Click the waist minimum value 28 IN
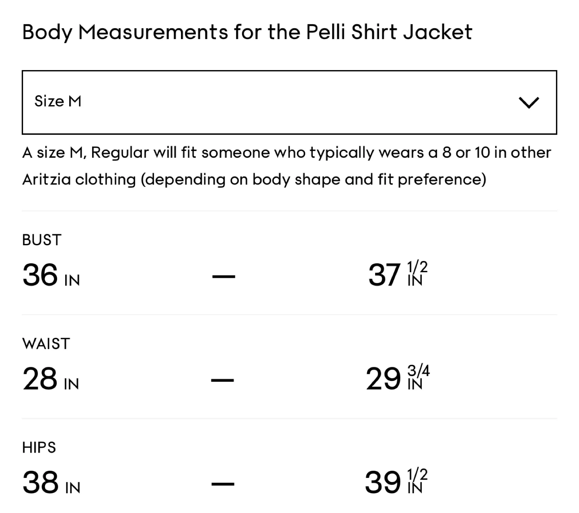579x513 pixels. [x=51, y=380]
